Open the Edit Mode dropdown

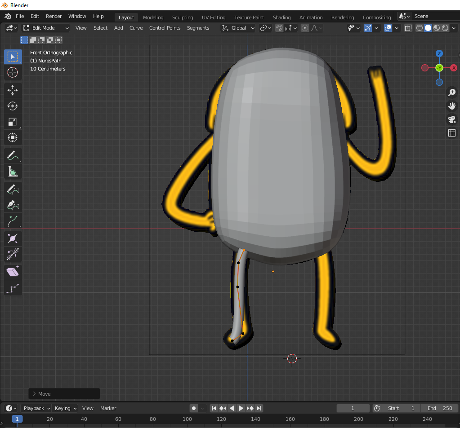(46, 28)
